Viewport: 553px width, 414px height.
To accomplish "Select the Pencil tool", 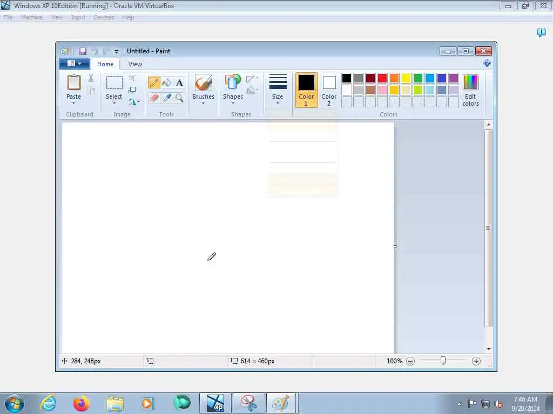I will click(x=154, y=82).
